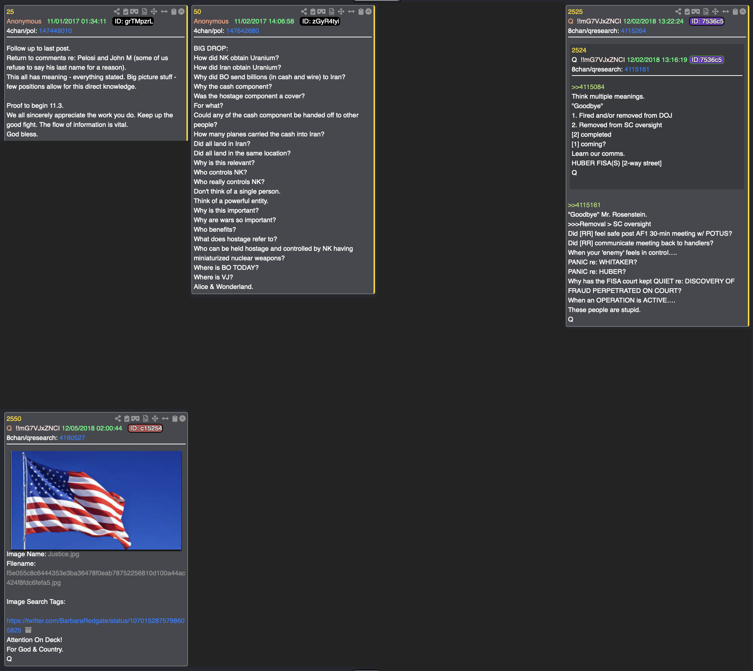Click the image file icon on post 25
The width and height of the screenshot is (753, 671).
click(x=144, y=12)
